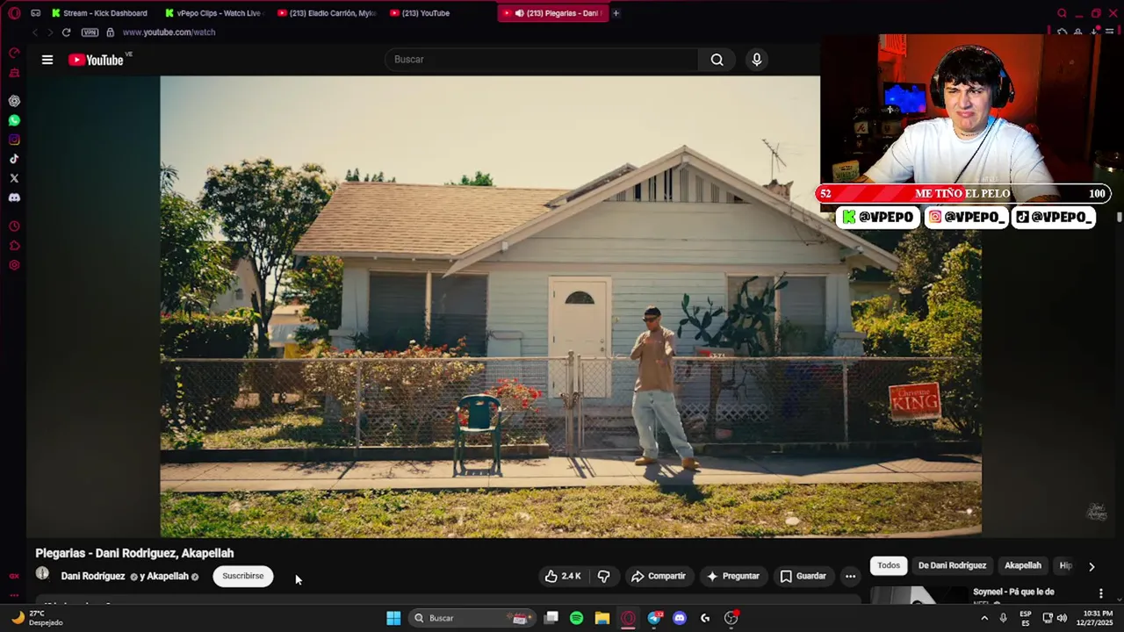This screenshot has width=1124, height=632.
Task: Open the X (Twitter) sidebar icon
Action: coord(14,178)
